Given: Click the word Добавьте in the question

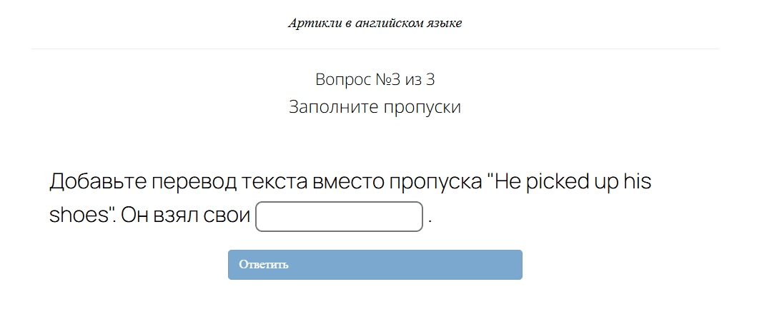Looking at the screenshot, I should (x=98, y=182).
